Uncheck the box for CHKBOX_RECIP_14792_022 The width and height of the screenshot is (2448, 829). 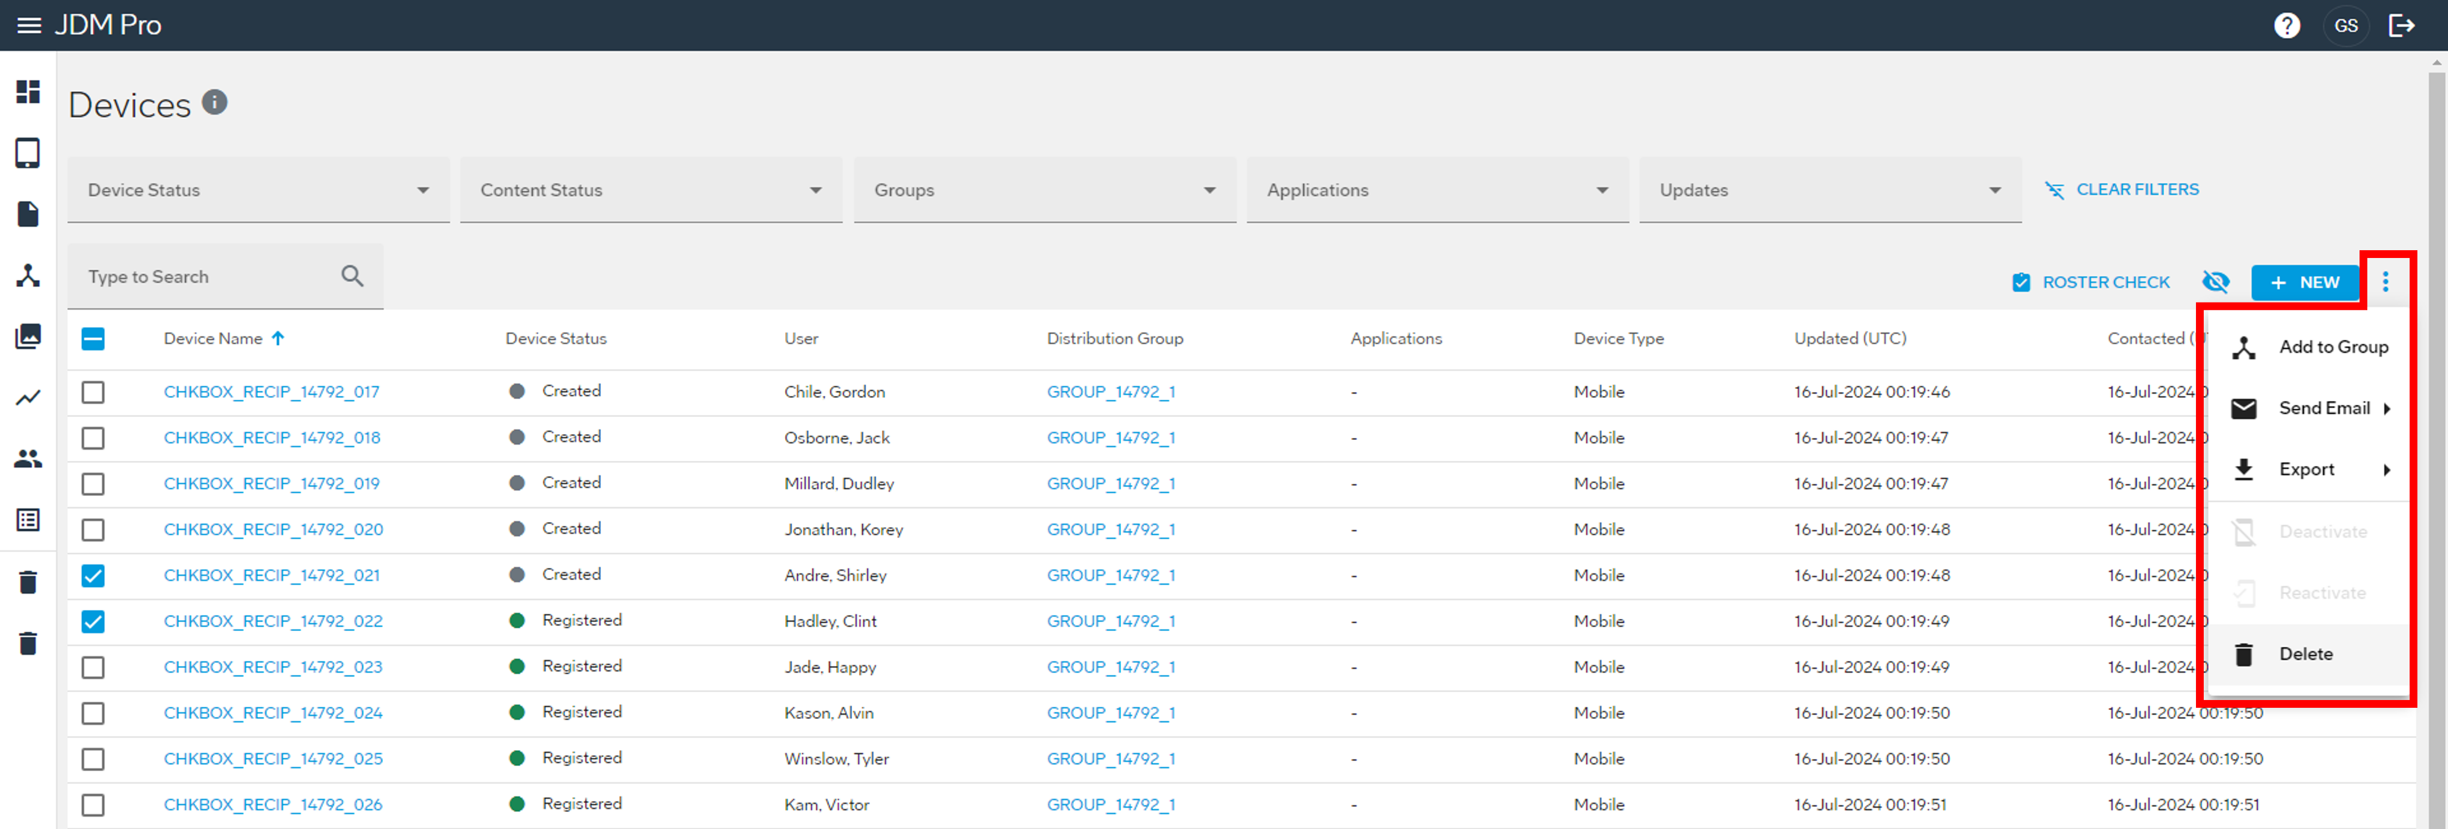click(x=93, y=622)
